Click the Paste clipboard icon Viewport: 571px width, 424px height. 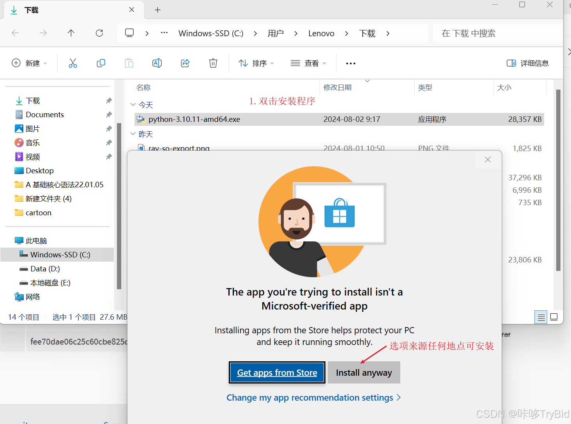pyautogui.click(x=129, y=63)
